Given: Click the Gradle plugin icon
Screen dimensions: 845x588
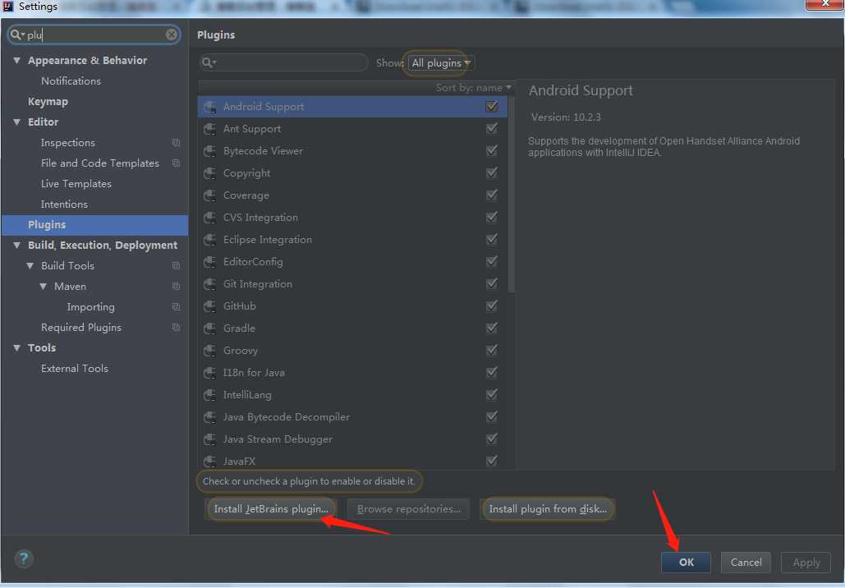Looking at the screenshot, I should click(x=210, y=328).
